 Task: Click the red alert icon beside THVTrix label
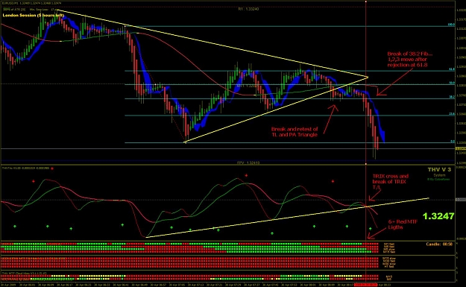click(52, 168)
